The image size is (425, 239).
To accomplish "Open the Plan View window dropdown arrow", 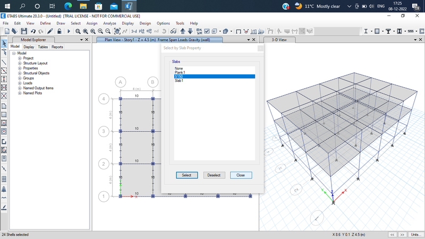I will click(x=249, y=40).
